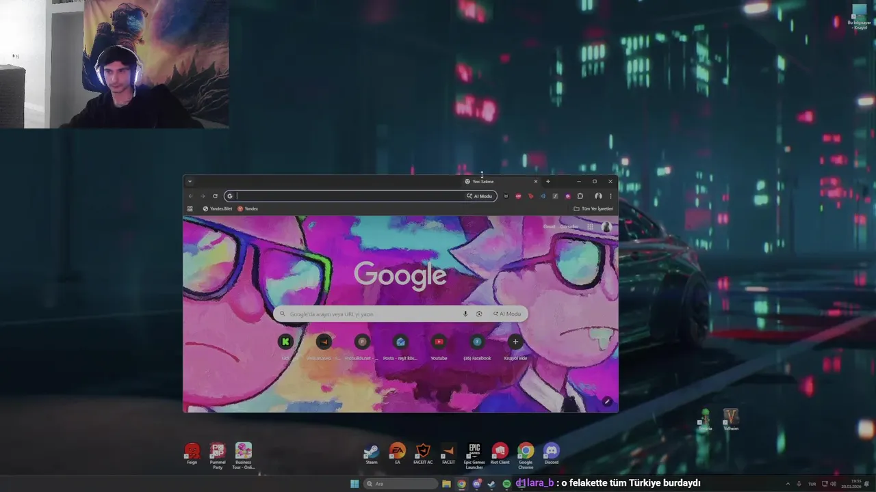Open the Windows Start menu

(355, 484)
